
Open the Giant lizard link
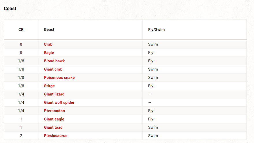pos(54,94)
